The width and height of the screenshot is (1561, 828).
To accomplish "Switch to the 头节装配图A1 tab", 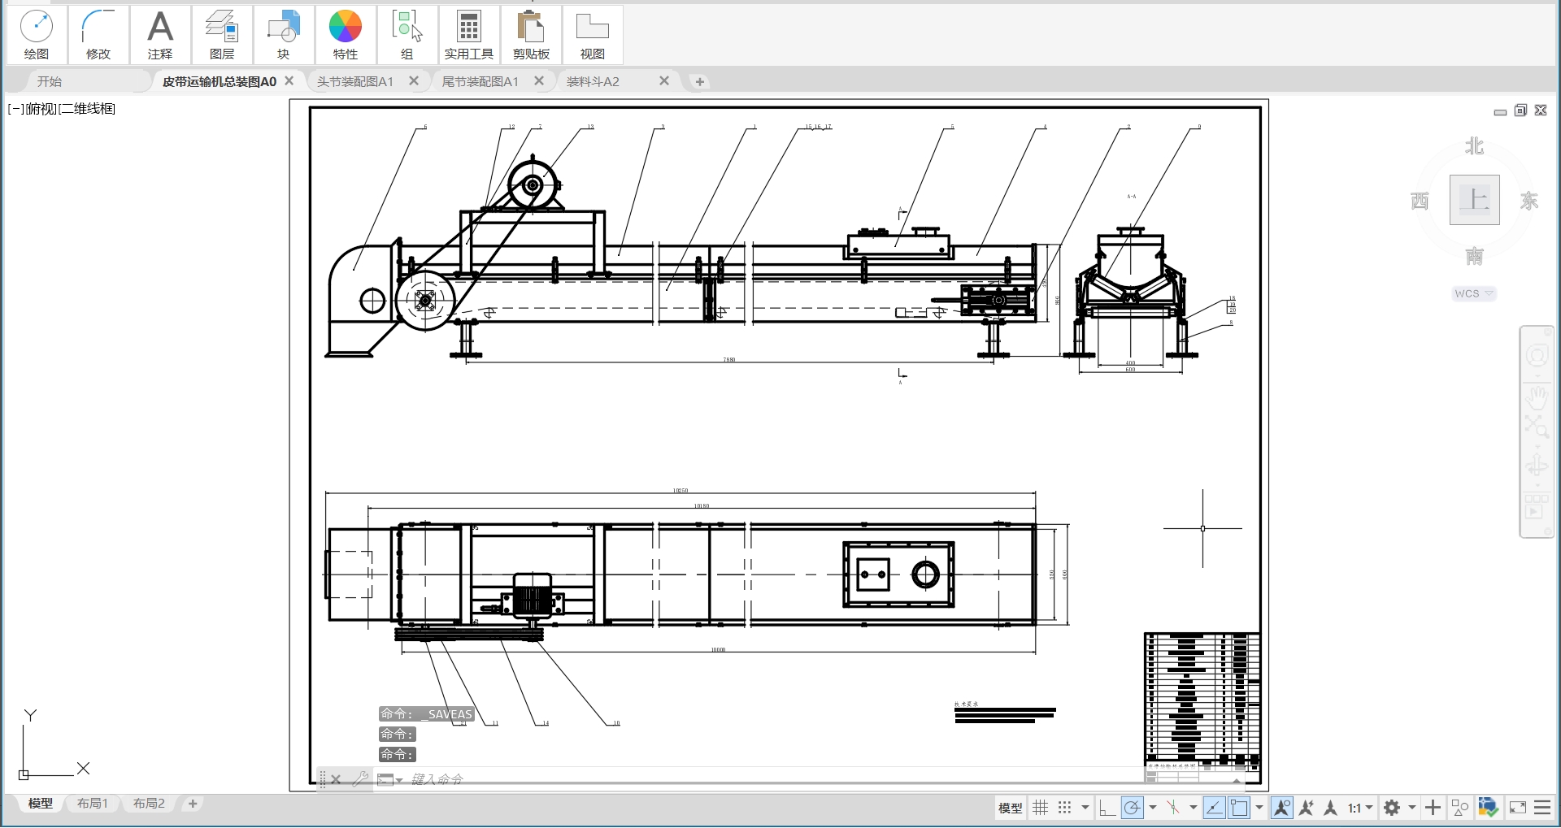I will [355, 81].
